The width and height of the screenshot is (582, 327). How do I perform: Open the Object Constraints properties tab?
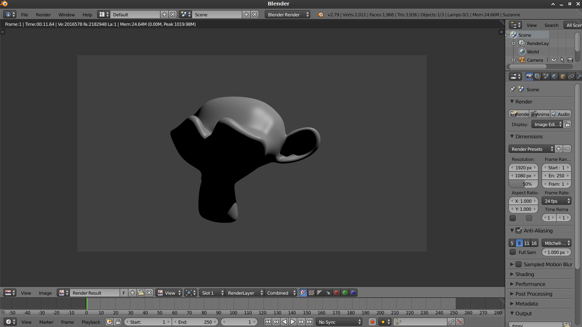pos(571,76)
